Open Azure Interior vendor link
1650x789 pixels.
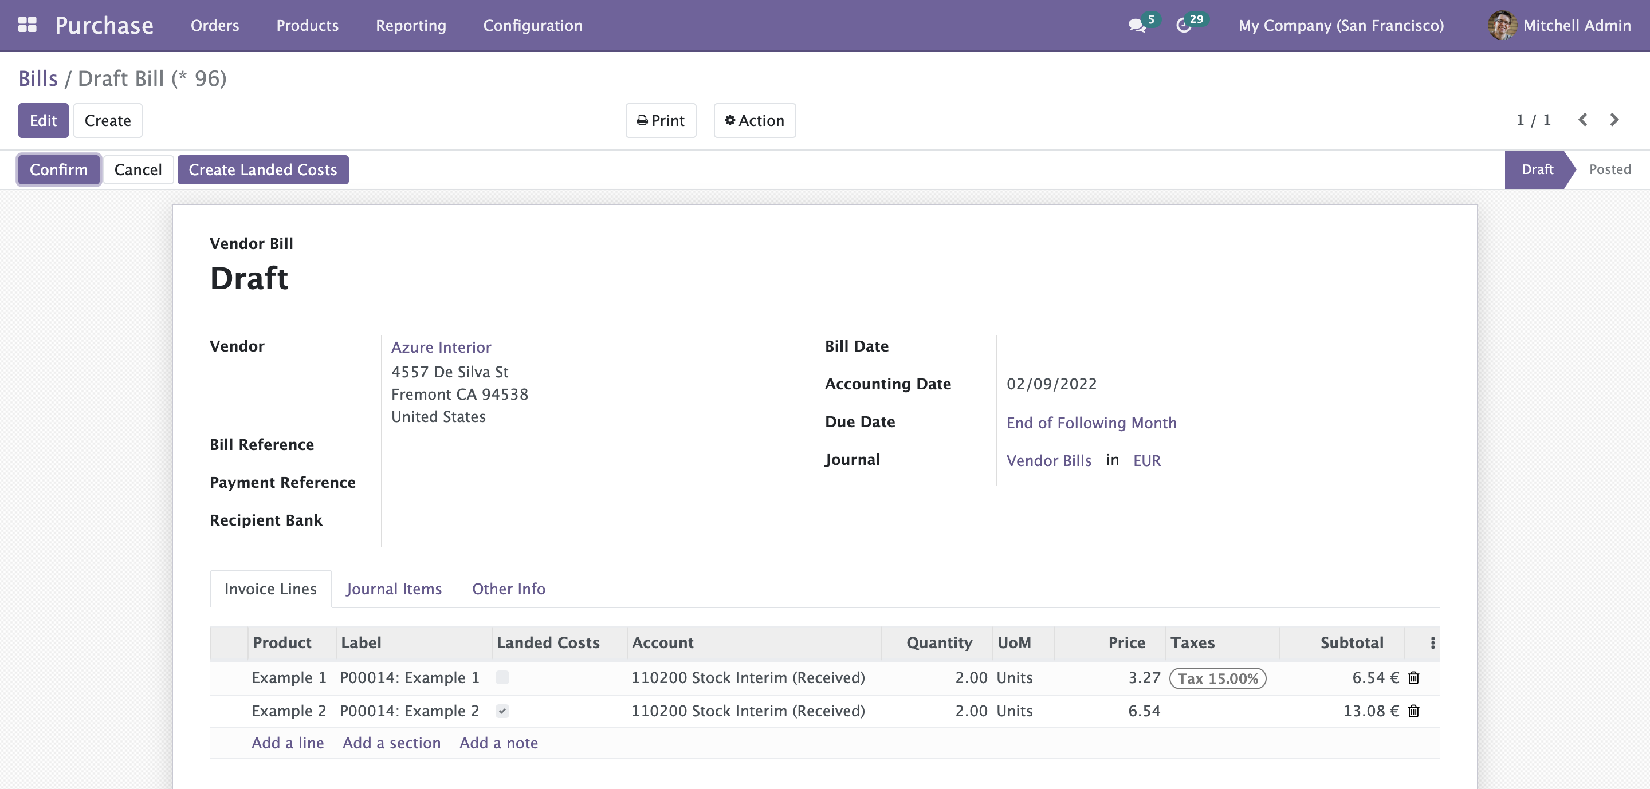pyautogui.click(x=441, y=347)
